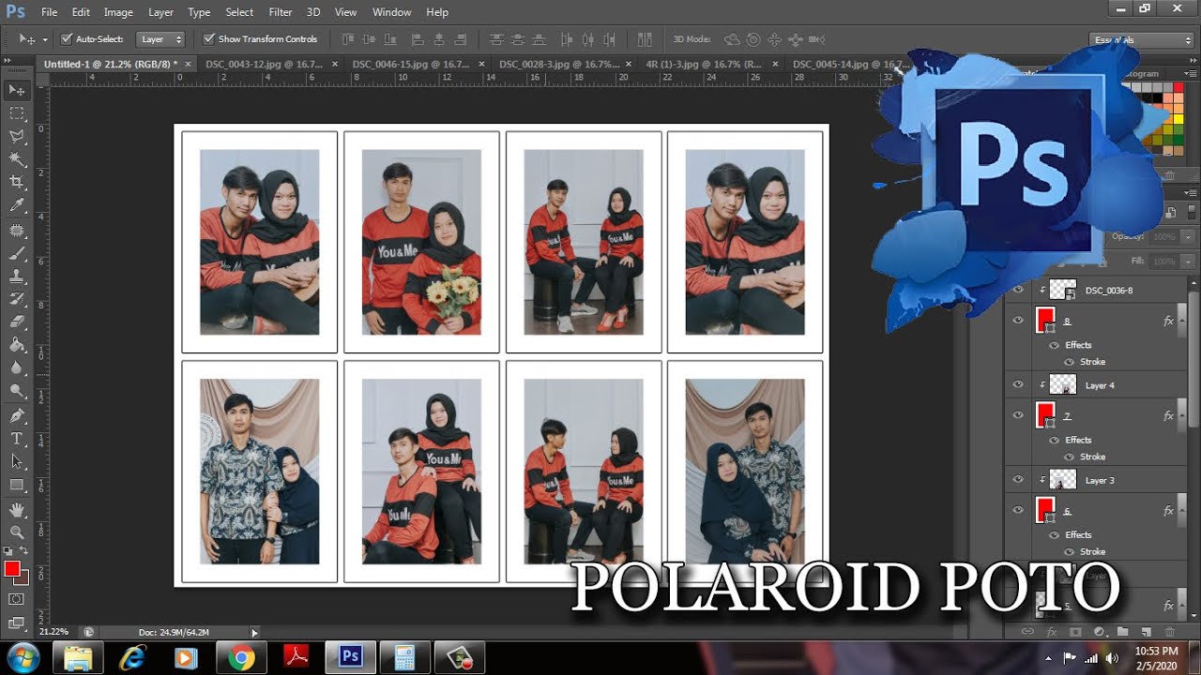Screen dimensions: 1201x675
Task: Hide shape layer 7 visibility eye
Action: coord(1018,415)
